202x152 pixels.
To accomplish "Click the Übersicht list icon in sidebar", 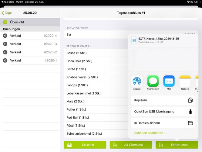I will coord(5,22).
